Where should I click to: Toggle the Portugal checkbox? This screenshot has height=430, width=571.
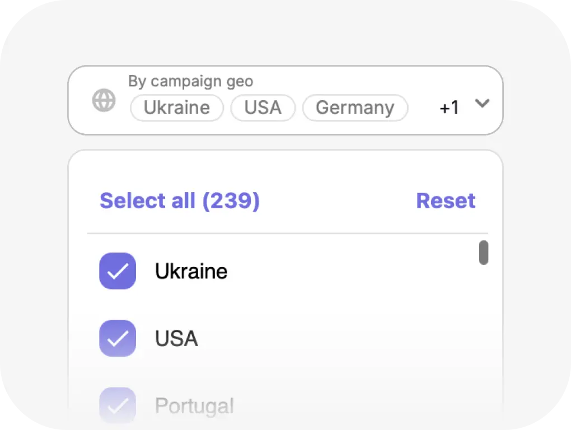(118, 404)
